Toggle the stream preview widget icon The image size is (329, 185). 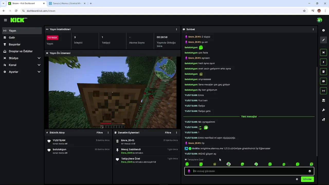coord(323,52)
